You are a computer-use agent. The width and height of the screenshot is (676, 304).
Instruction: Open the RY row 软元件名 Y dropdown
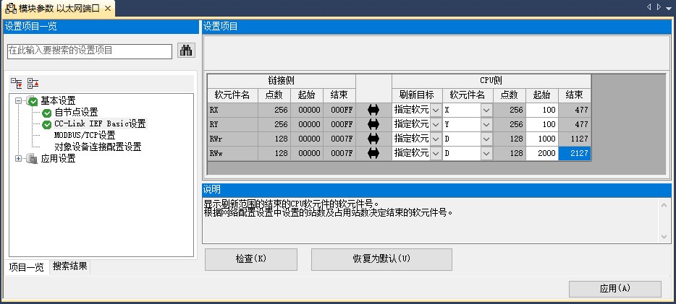pos(487,125)
